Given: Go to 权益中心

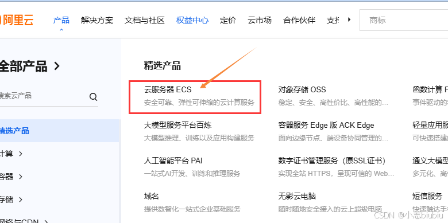Looking at the screenshot, I should click(x=192, y=20).
